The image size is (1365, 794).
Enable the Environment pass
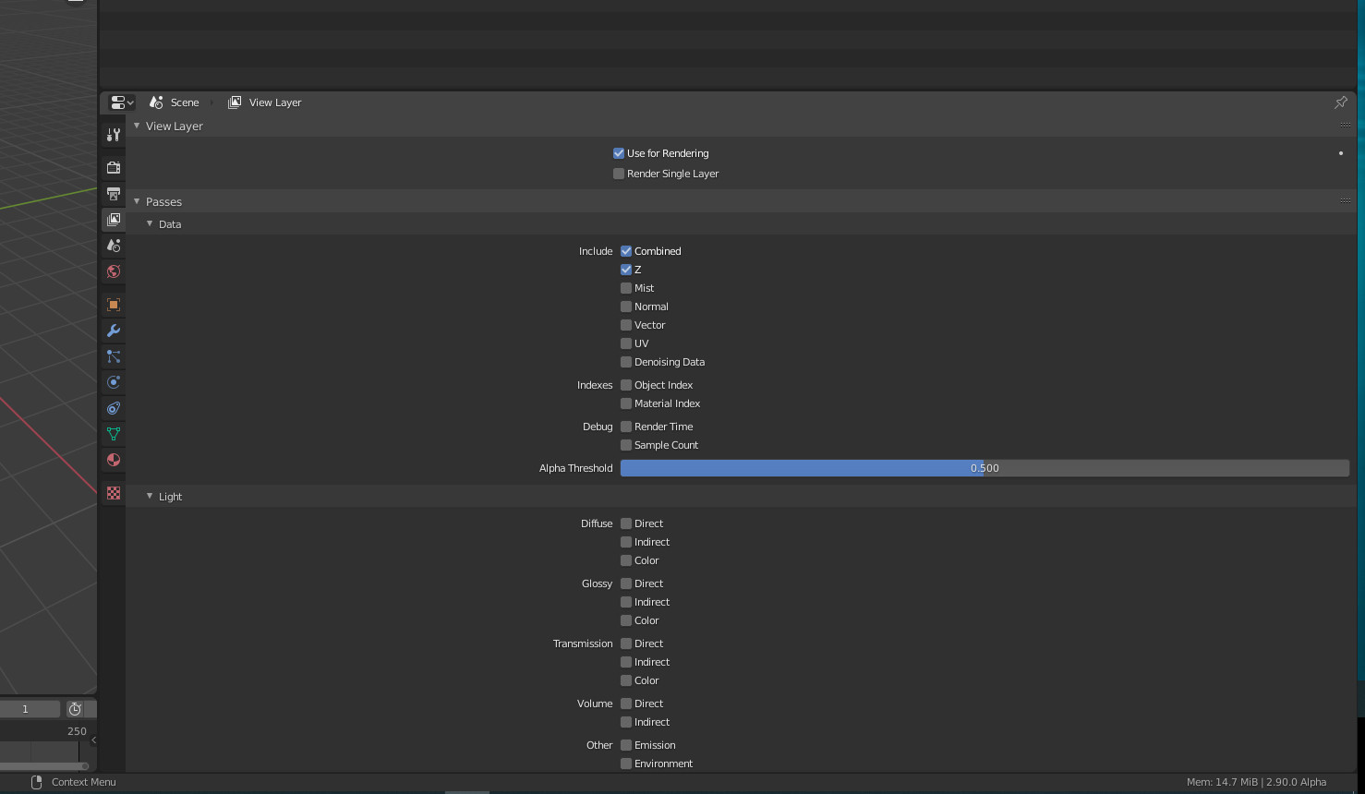click(x=626, y=764)
